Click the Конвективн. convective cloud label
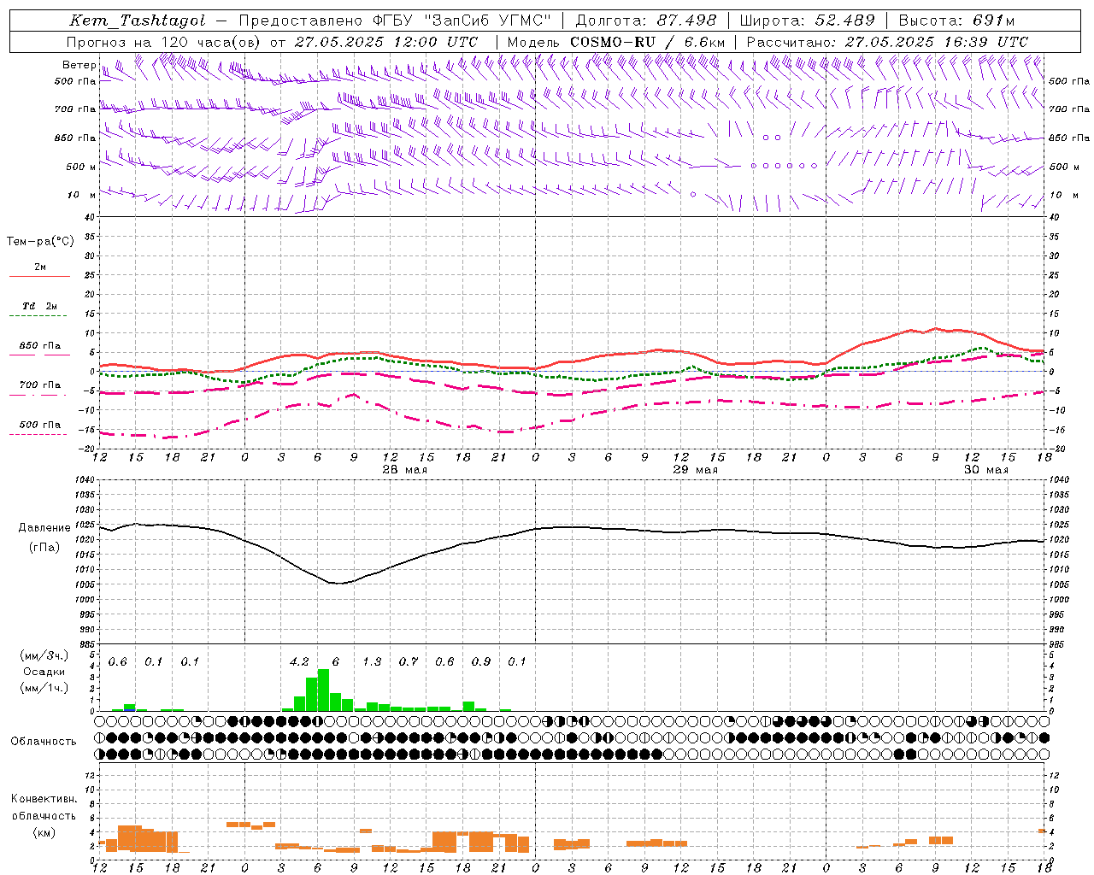This screenshot has width=1094, height=875. click(44, 799)
